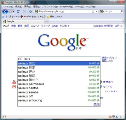This screenshot has height=120, width=126.
Task: Open the ツール(T) menu
Action: click(80, 7)
